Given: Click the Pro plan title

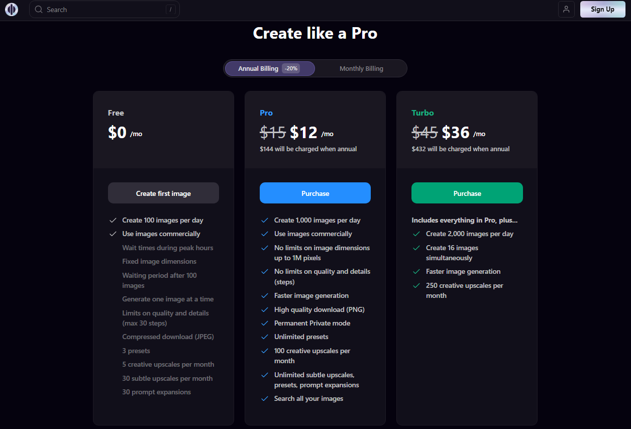Looking at the screenshot, I should point(266,113).
